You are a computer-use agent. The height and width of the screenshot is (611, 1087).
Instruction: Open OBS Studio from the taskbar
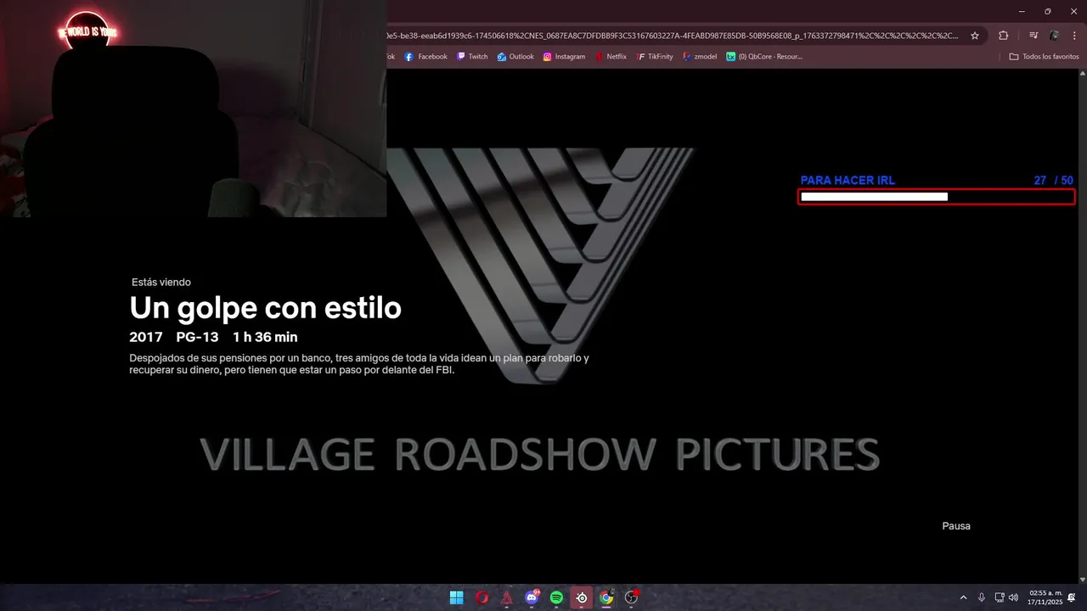point(631,597)
